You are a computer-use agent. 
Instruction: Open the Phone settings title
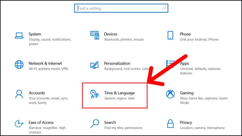(x=185, y=34)
